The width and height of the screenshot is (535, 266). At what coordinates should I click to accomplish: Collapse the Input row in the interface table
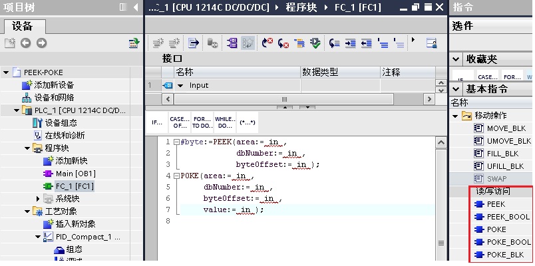click(x=180, y=85)
